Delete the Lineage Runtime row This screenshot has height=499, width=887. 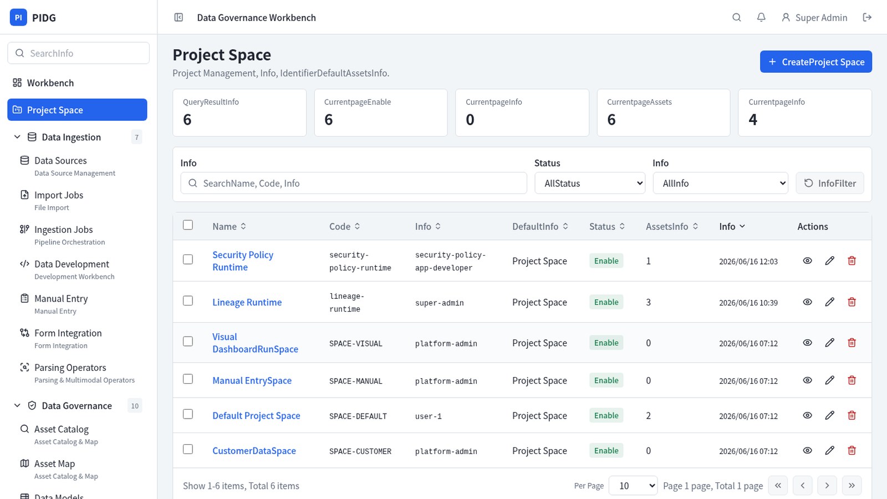point(852,302)
